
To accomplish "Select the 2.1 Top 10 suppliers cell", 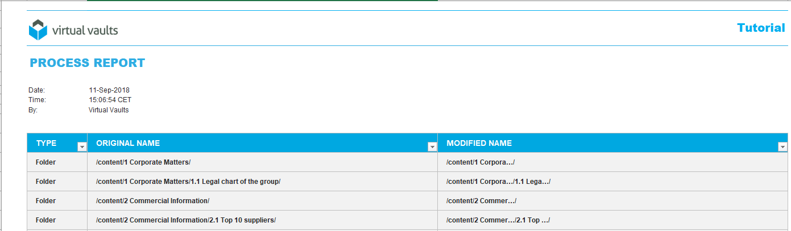I will (x=186, y=220).
